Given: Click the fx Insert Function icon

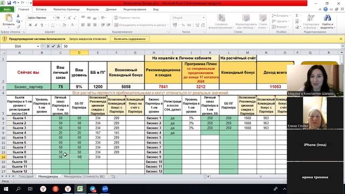Looking at the screenshot, I should coord(59,46).
